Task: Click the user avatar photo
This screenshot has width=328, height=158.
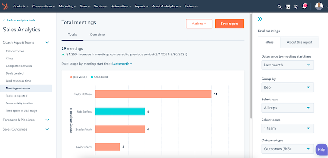Action: point(319,6)
